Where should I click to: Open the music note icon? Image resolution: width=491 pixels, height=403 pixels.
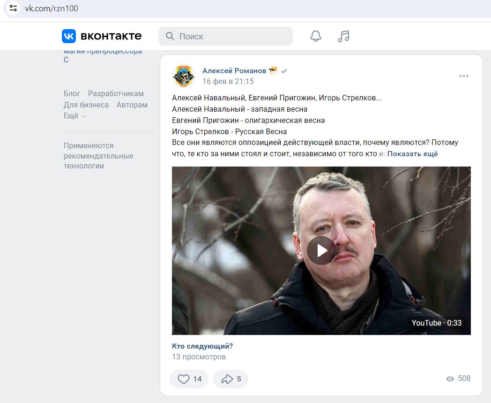(343, 36)
